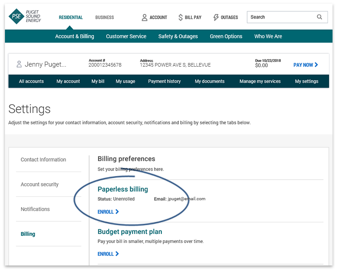Click the lightning bolt Outages icon
This screenshot has width=337, height=270.
pos(216,18)
